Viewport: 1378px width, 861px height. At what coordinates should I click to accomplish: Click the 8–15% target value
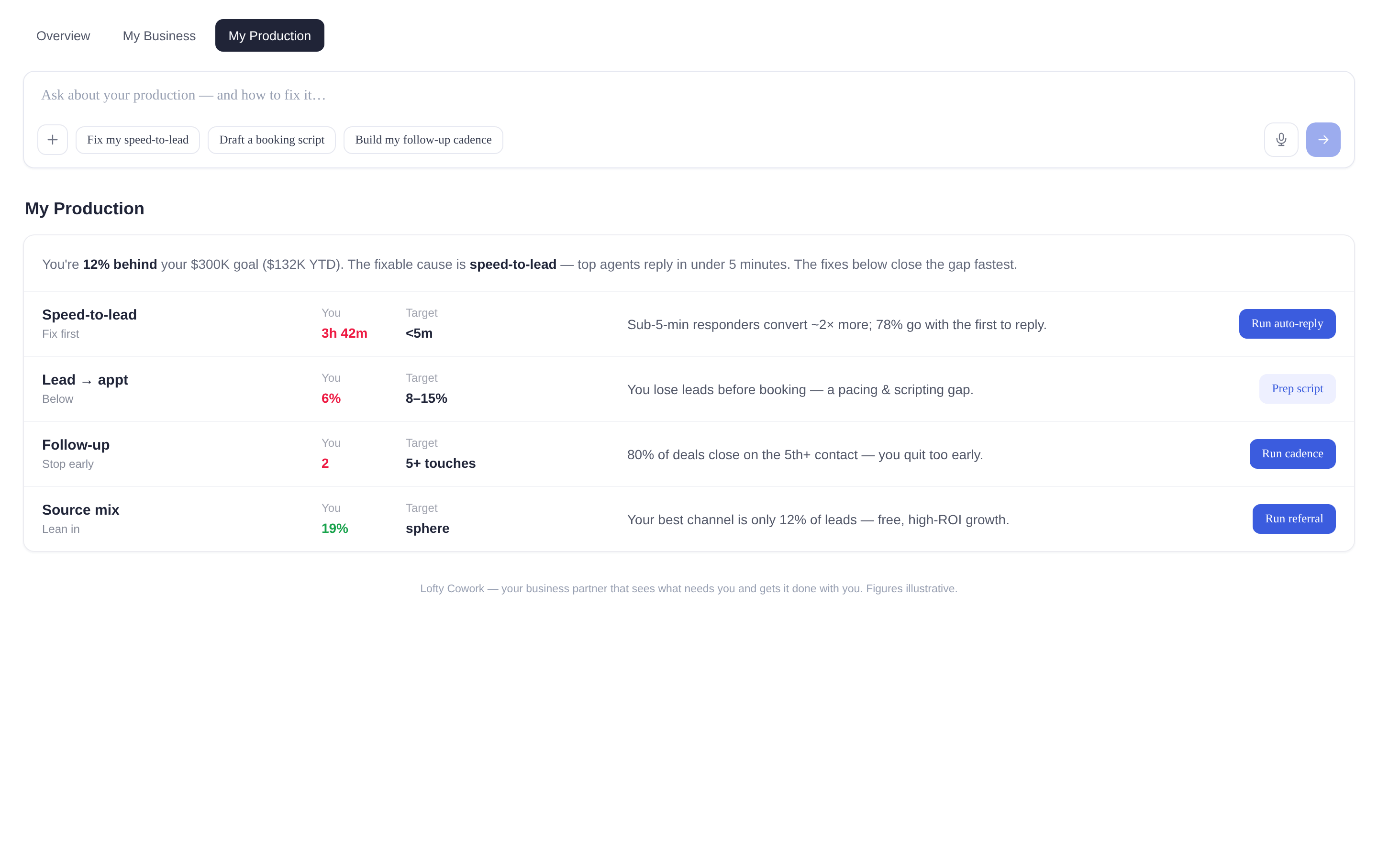426,398
